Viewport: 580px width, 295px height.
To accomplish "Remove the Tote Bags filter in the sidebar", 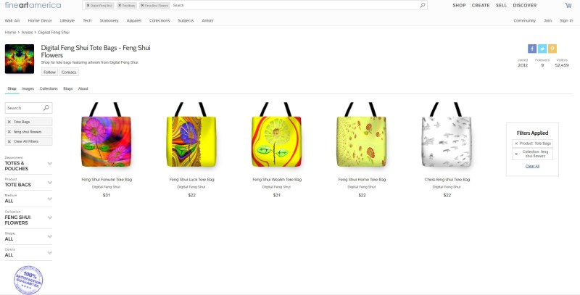I will [9, 122].
